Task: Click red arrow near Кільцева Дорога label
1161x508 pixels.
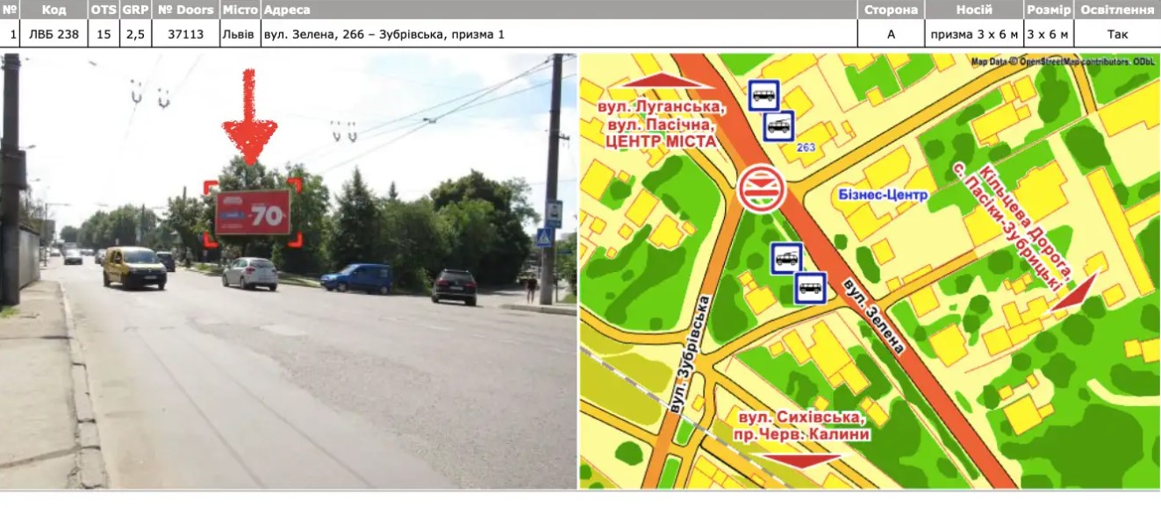Action: (1076, 293)
